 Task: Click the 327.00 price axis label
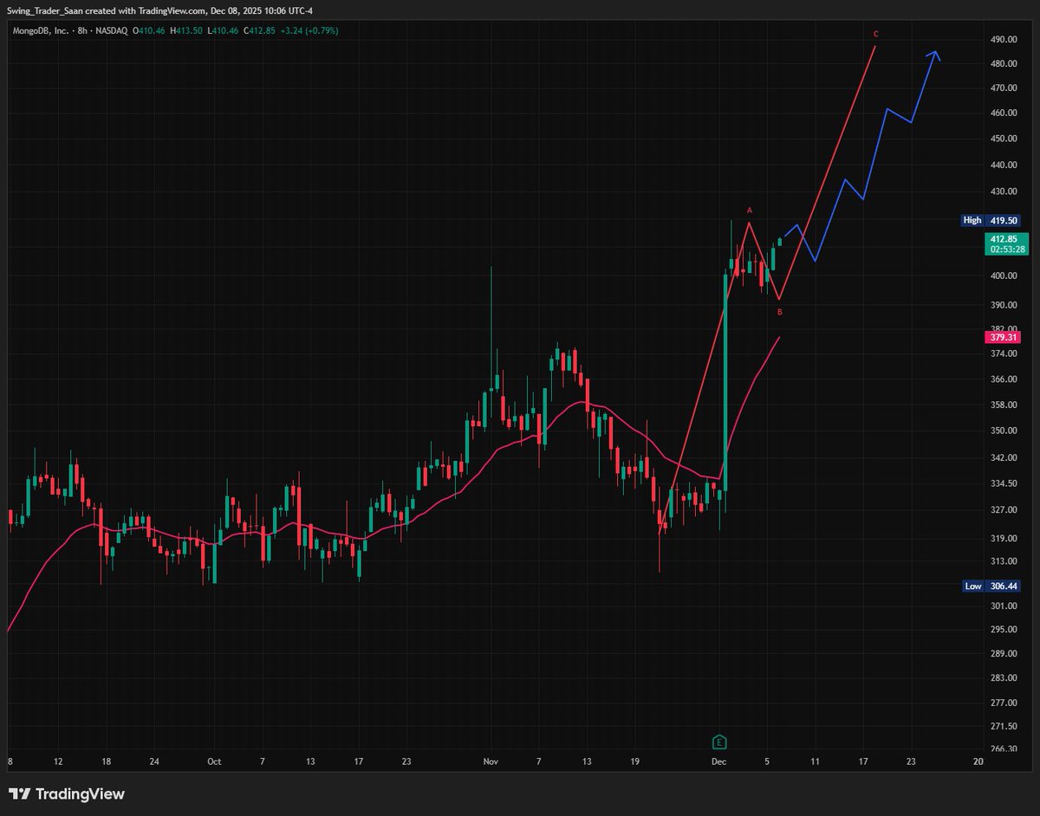pyautogui.click(x=1004, y=509)
